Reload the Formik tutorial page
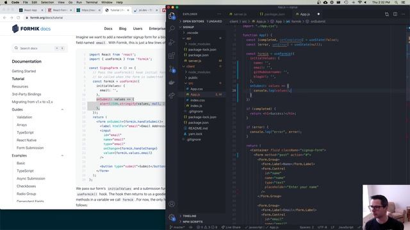 (x=19, y=17)
